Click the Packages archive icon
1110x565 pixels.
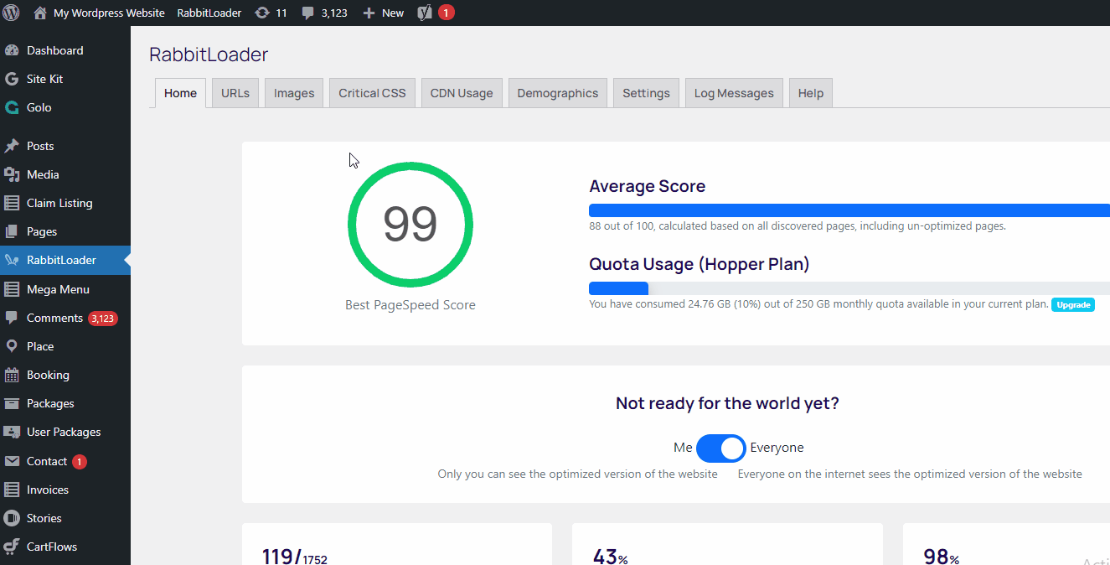(x=12, y=403)
